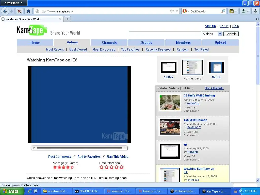
Task: Bookmark page with the star icon
Action: (172, 11)
